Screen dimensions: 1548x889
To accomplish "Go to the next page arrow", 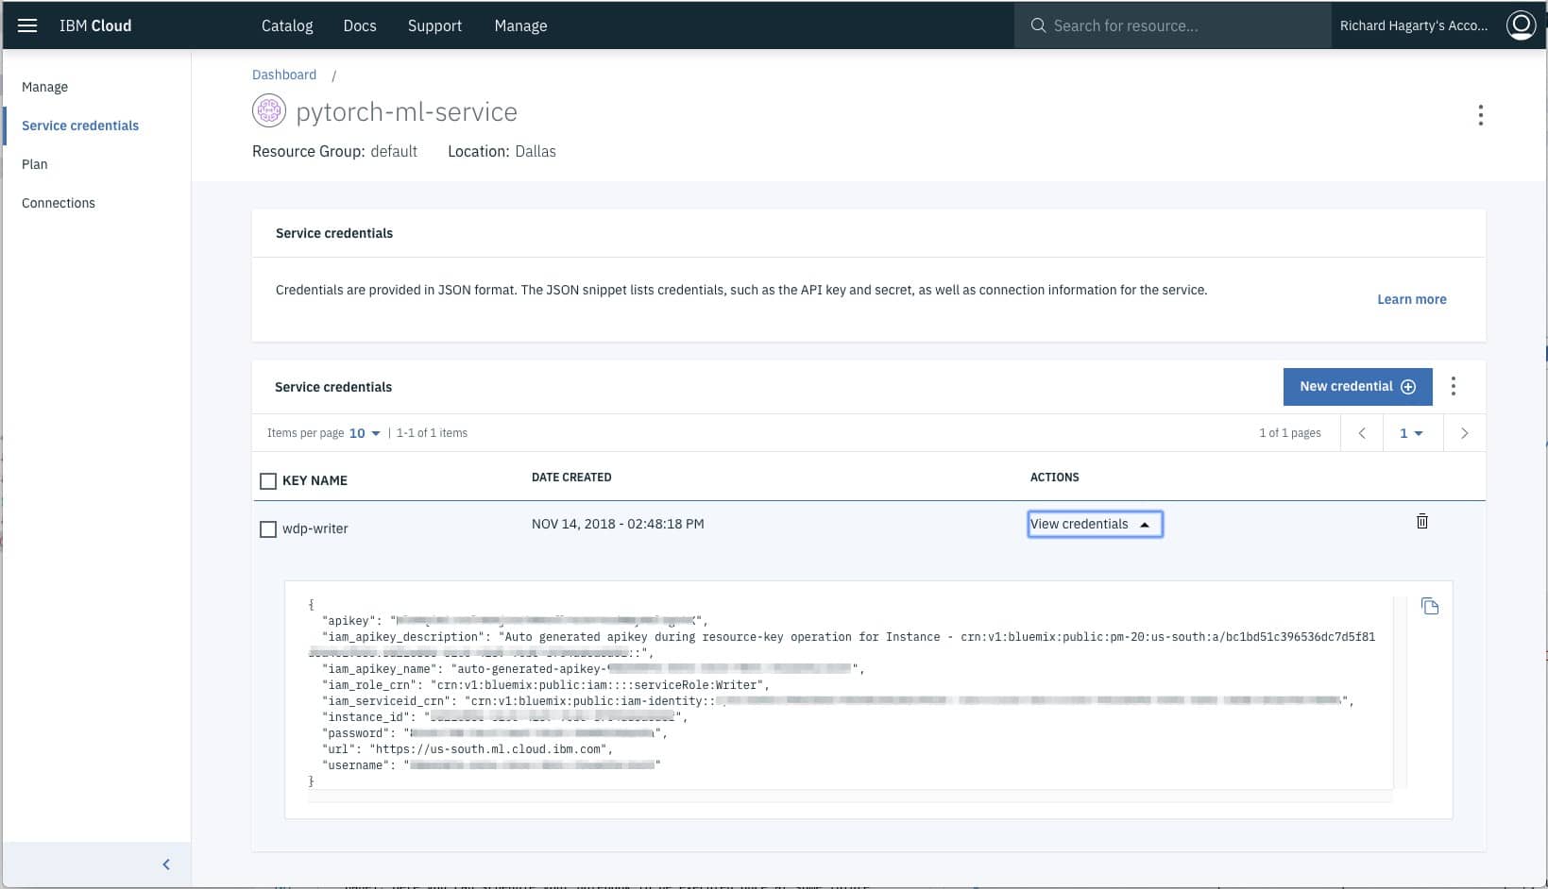I will click(1464, 433).
